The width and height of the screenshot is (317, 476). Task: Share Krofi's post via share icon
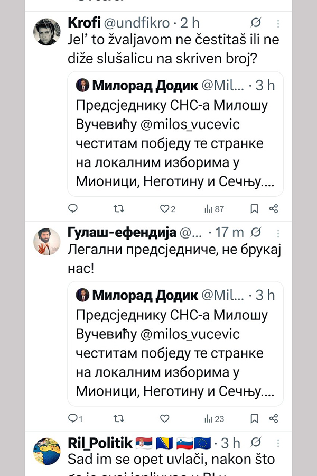[x=274, y=209]
